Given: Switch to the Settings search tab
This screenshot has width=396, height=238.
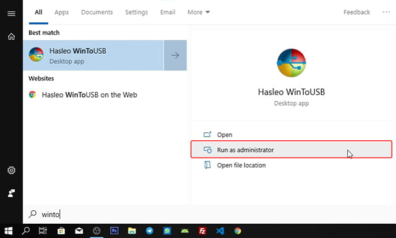Looking at the screenshot, I should point(136,12).
